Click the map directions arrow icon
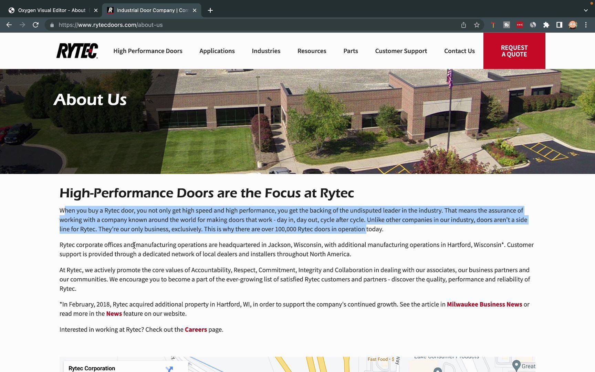Screen dimensions: 595x372 [x=169, y=369]
